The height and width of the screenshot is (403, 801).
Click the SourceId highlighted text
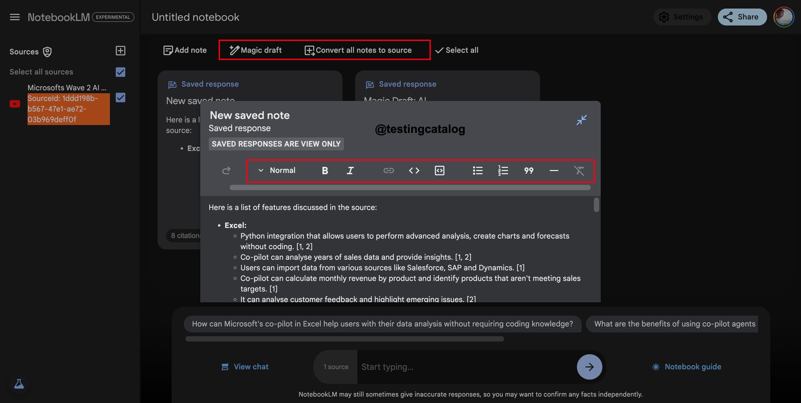68,109
